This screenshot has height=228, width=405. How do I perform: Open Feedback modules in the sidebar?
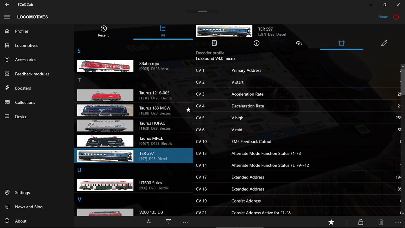[x=37, y=74]
